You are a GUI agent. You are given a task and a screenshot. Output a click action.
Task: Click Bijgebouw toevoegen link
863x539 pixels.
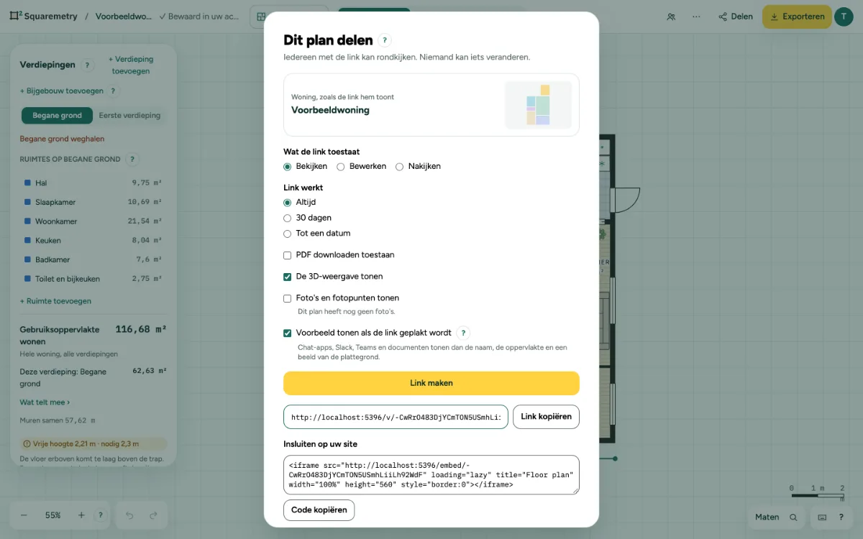pos(62,91)
